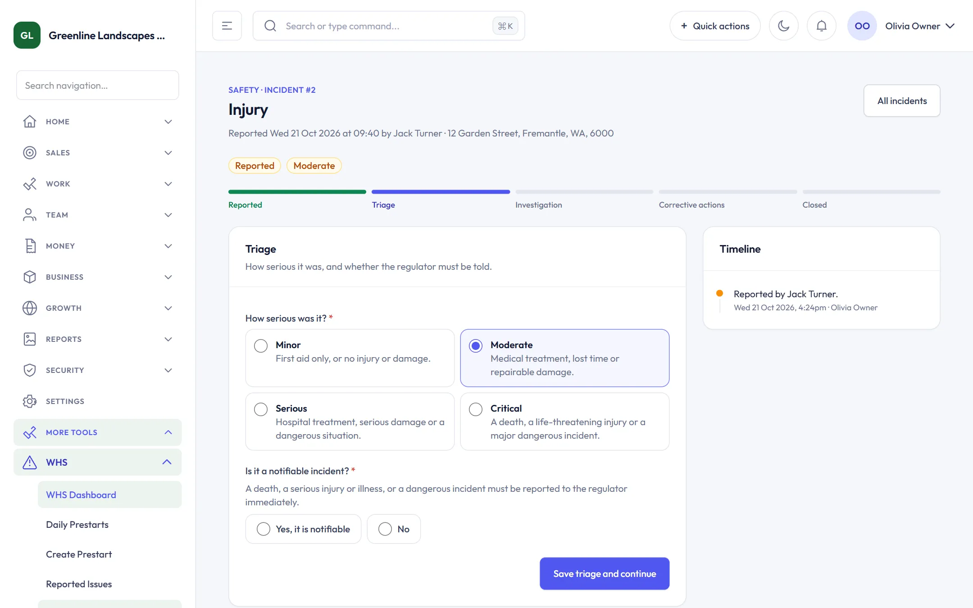Screen dimensions: 973x608
Task: Click Save triage and continue
Action: [x=605, y=574]
